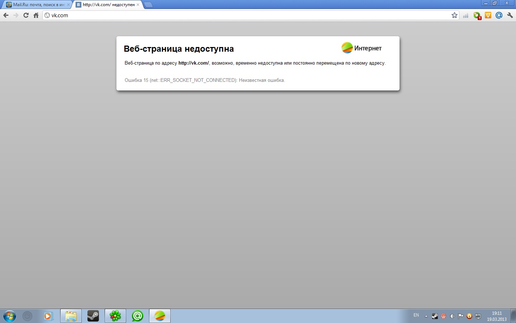Image resolution: width=516 pixels, height=323 pixels.
Task: Open the clock showing 19:11
Action: pyautogui.click(x=497, y=316)
